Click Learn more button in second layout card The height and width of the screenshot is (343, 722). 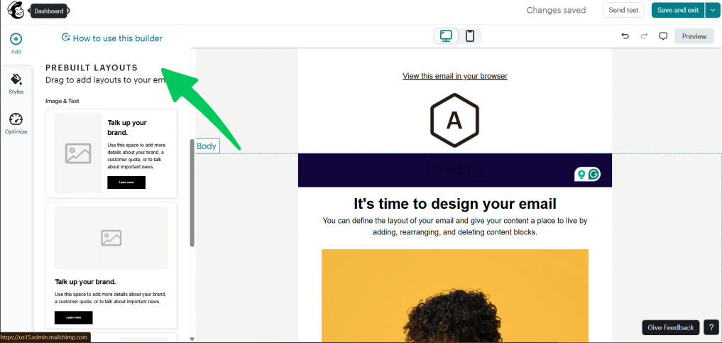coord(74,317)
